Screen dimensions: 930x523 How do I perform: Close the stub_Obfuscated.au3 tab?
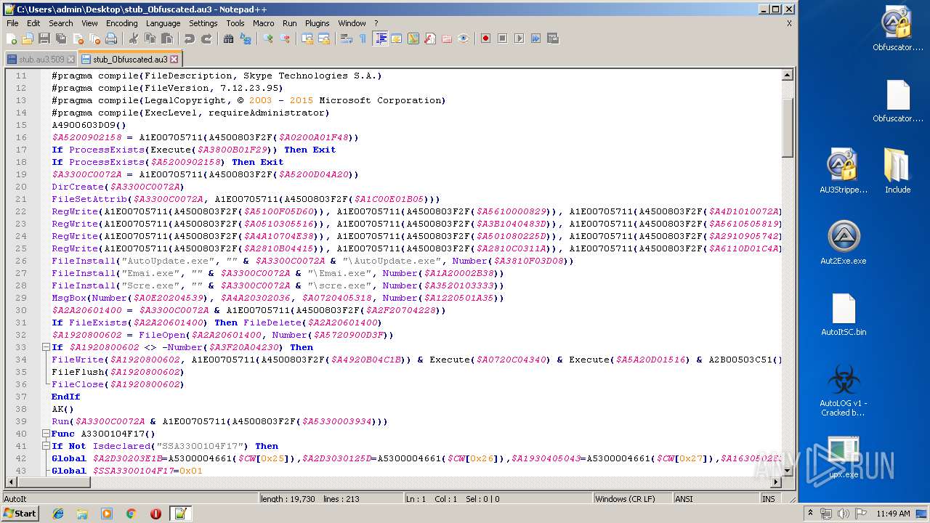[x=174, y=60]
